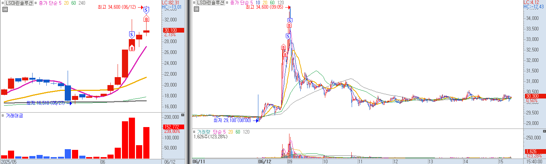Select the red B marker near intraday peak
The image size is (546, 164).
pos(289,26)
